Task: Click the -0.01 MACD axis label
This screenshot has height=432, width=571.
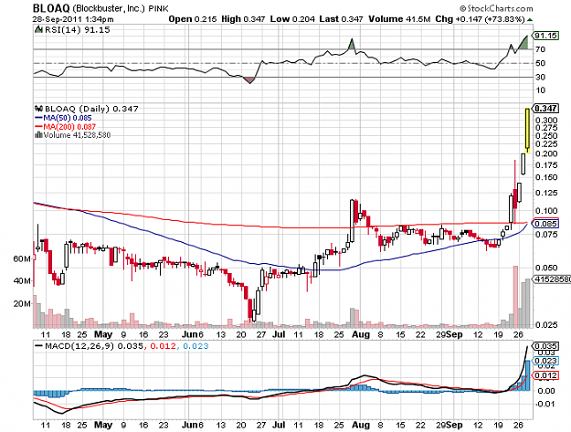Action: (545, 404)
